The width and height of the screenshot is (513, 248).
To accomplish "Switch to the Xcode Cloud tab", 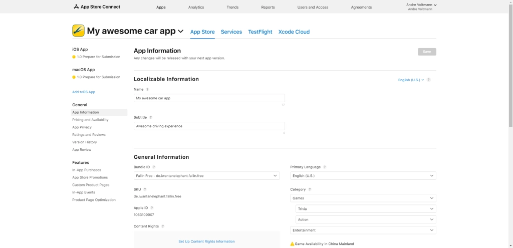I will tap(294, 32).
